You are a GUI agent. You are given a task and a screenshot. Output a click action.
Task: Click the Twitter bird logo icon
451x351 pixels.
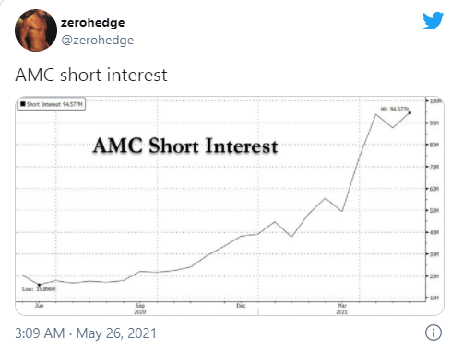(x=433, y=21)
